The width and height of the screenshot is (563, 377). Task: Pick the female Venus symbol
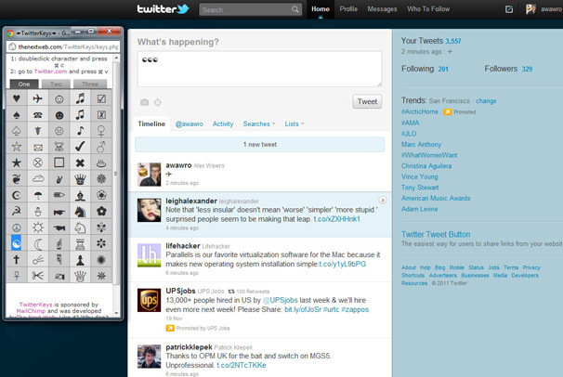pos(101,131)
